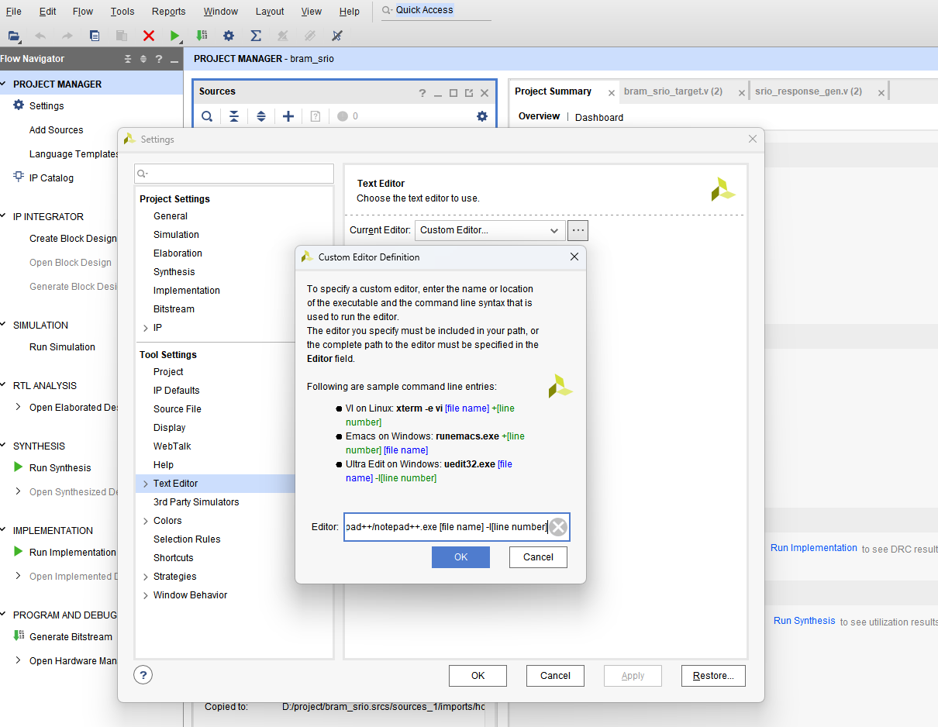Viewport: 938px width, 727px height.
Task: Expand the Window Behavior tree node
Action: (x=145, y=595)
